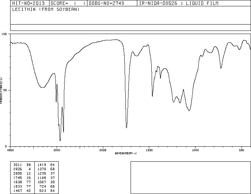Select peak value 1235 in the peak table
This screenshot has width=251, height=194.
(42, 173)
